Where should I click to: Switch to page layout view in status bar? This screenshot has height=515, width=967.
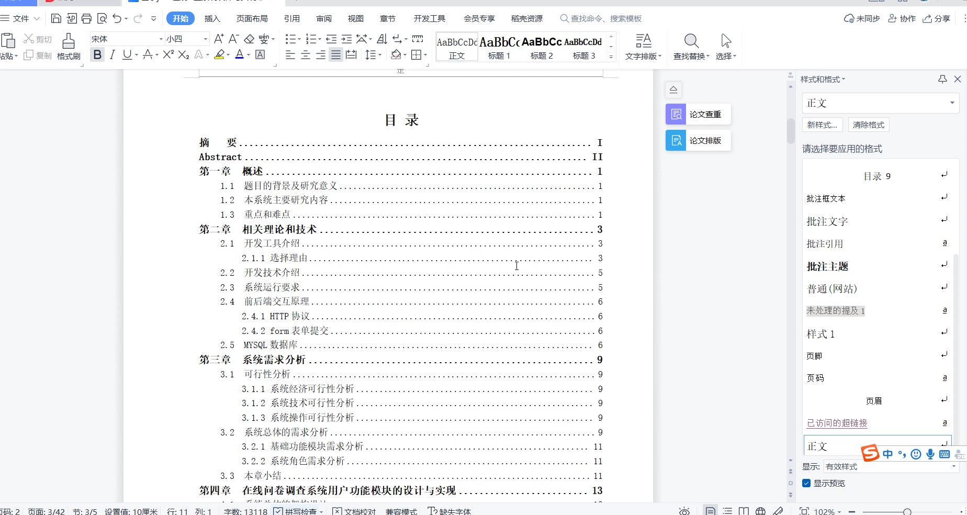[x=710, y=511]
